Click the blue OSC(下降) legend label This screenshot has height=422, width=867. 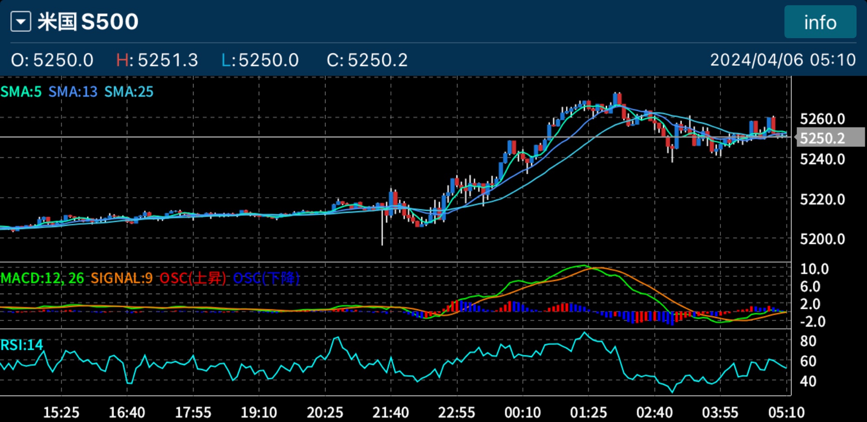(266, 278)
